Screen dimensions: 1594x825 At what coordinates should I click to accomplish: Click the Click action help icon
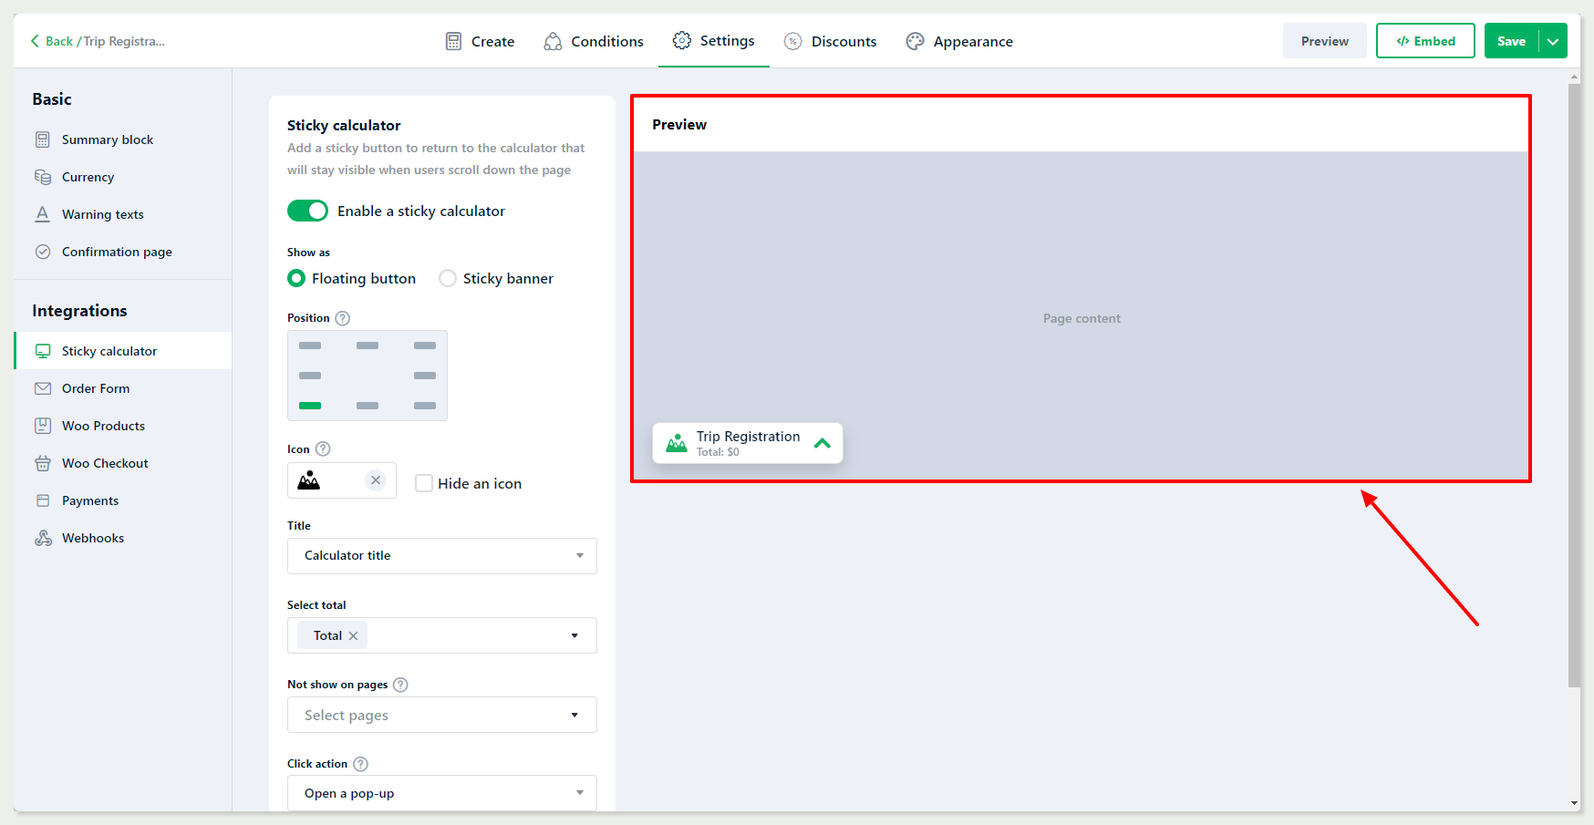click(360, 764)
